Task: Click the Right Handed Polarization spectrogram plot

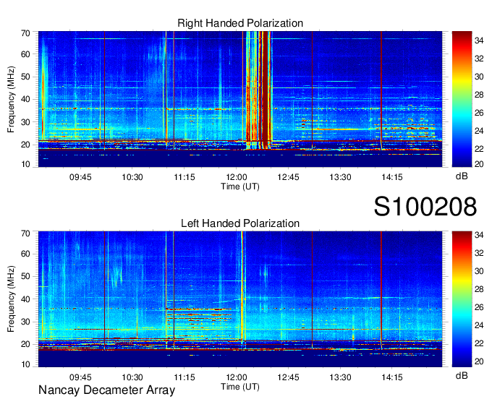Action: click(240, 99)
